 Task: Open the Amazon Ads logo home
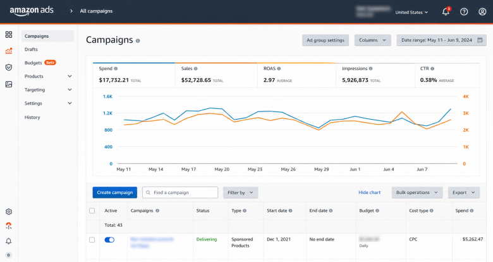tap(32, 11)
